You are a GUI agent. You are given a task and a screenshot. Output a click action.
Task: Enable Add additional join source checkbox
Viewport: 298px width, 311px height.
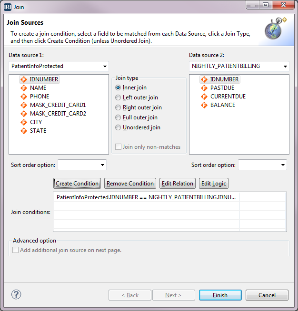point(16,250)
